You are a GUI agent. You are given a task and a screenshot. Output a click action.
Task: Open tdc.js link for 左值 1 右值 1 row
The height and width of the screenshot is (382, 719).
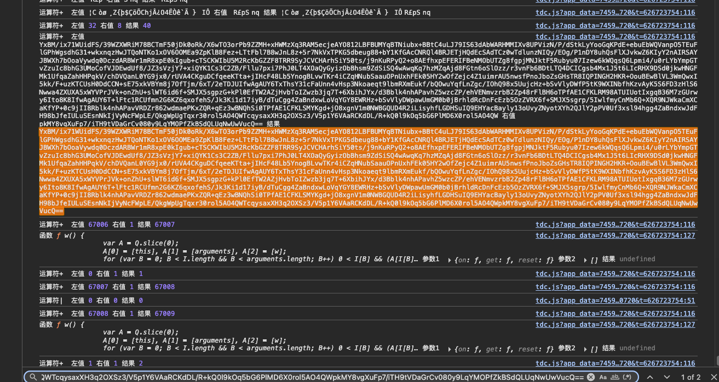pyautogui.click(x=615, y=363)
